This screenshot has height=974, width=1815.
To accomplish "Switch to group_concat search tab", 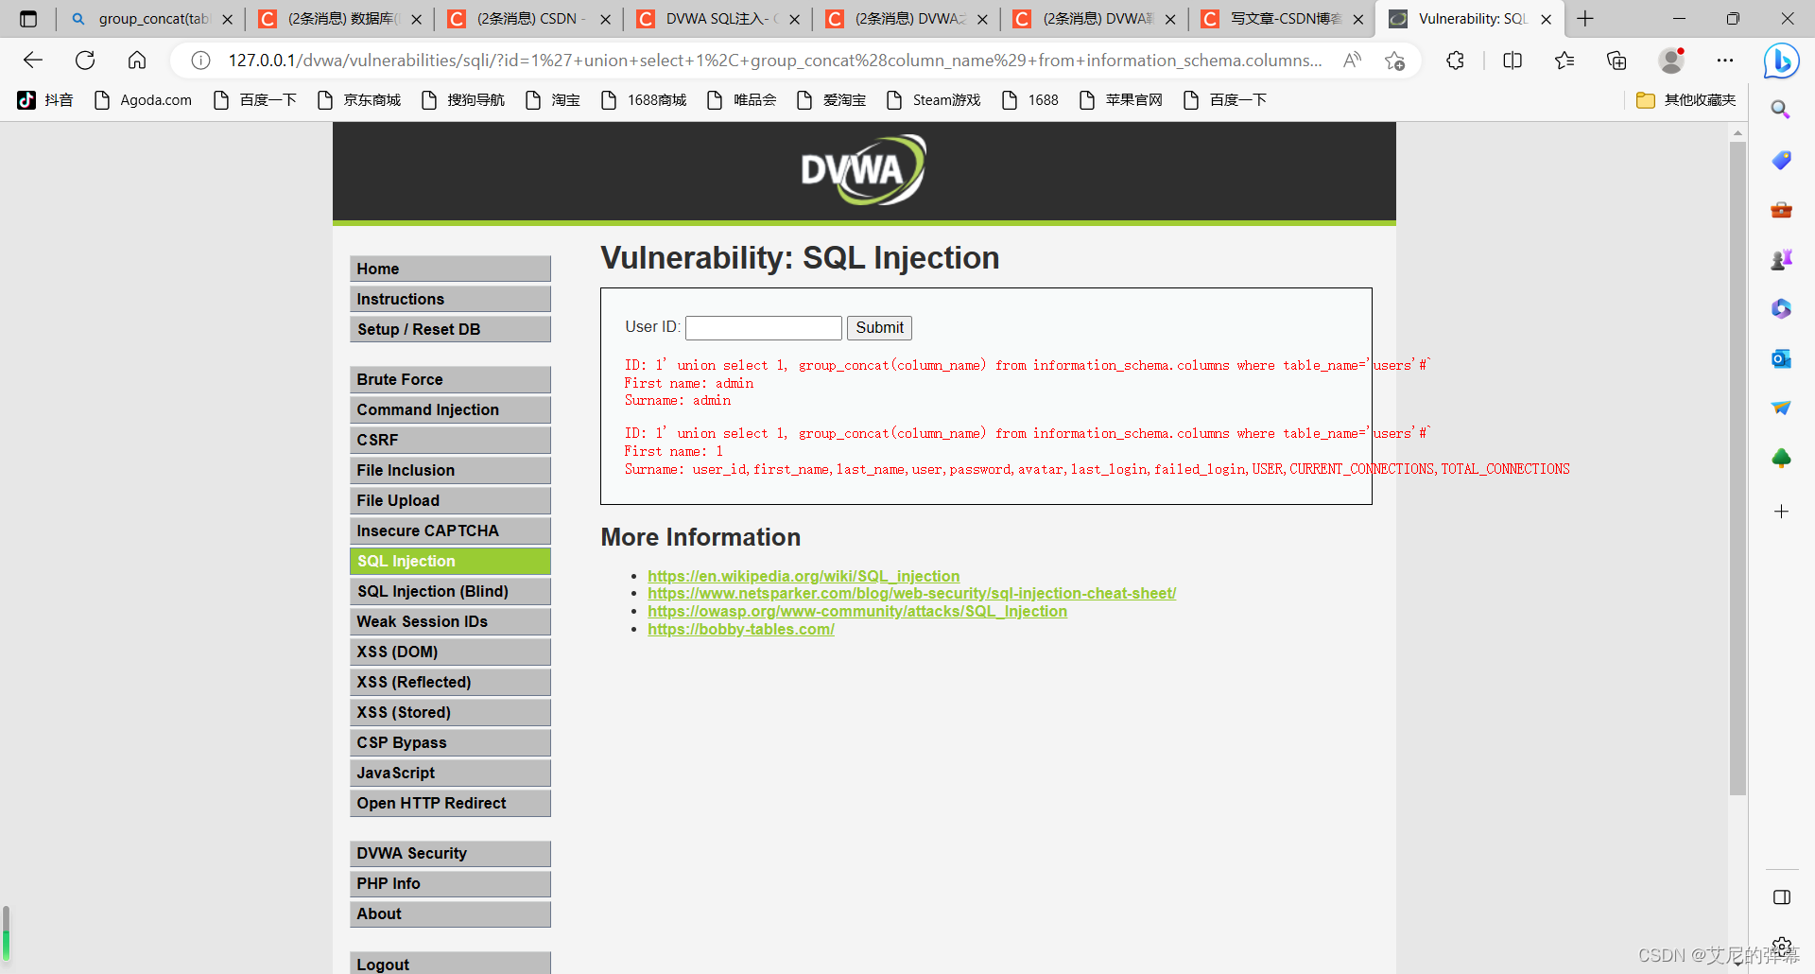I will coord(151,19).
